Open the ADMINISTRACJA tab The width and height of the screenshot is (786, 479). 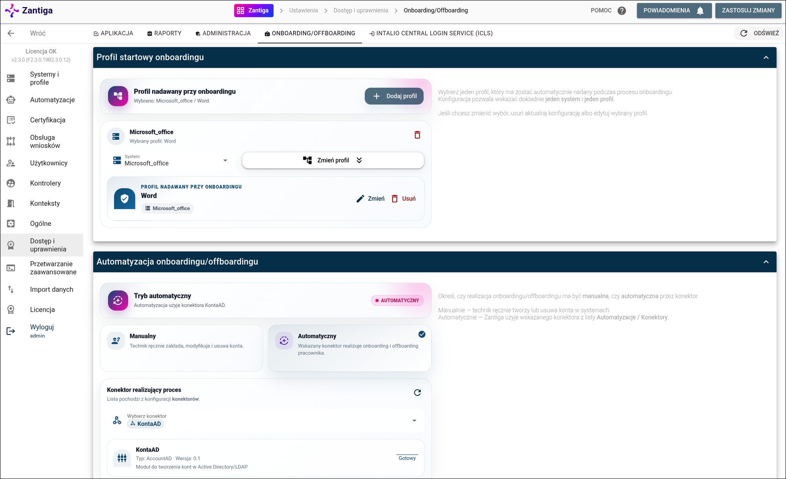coord(223,33)
